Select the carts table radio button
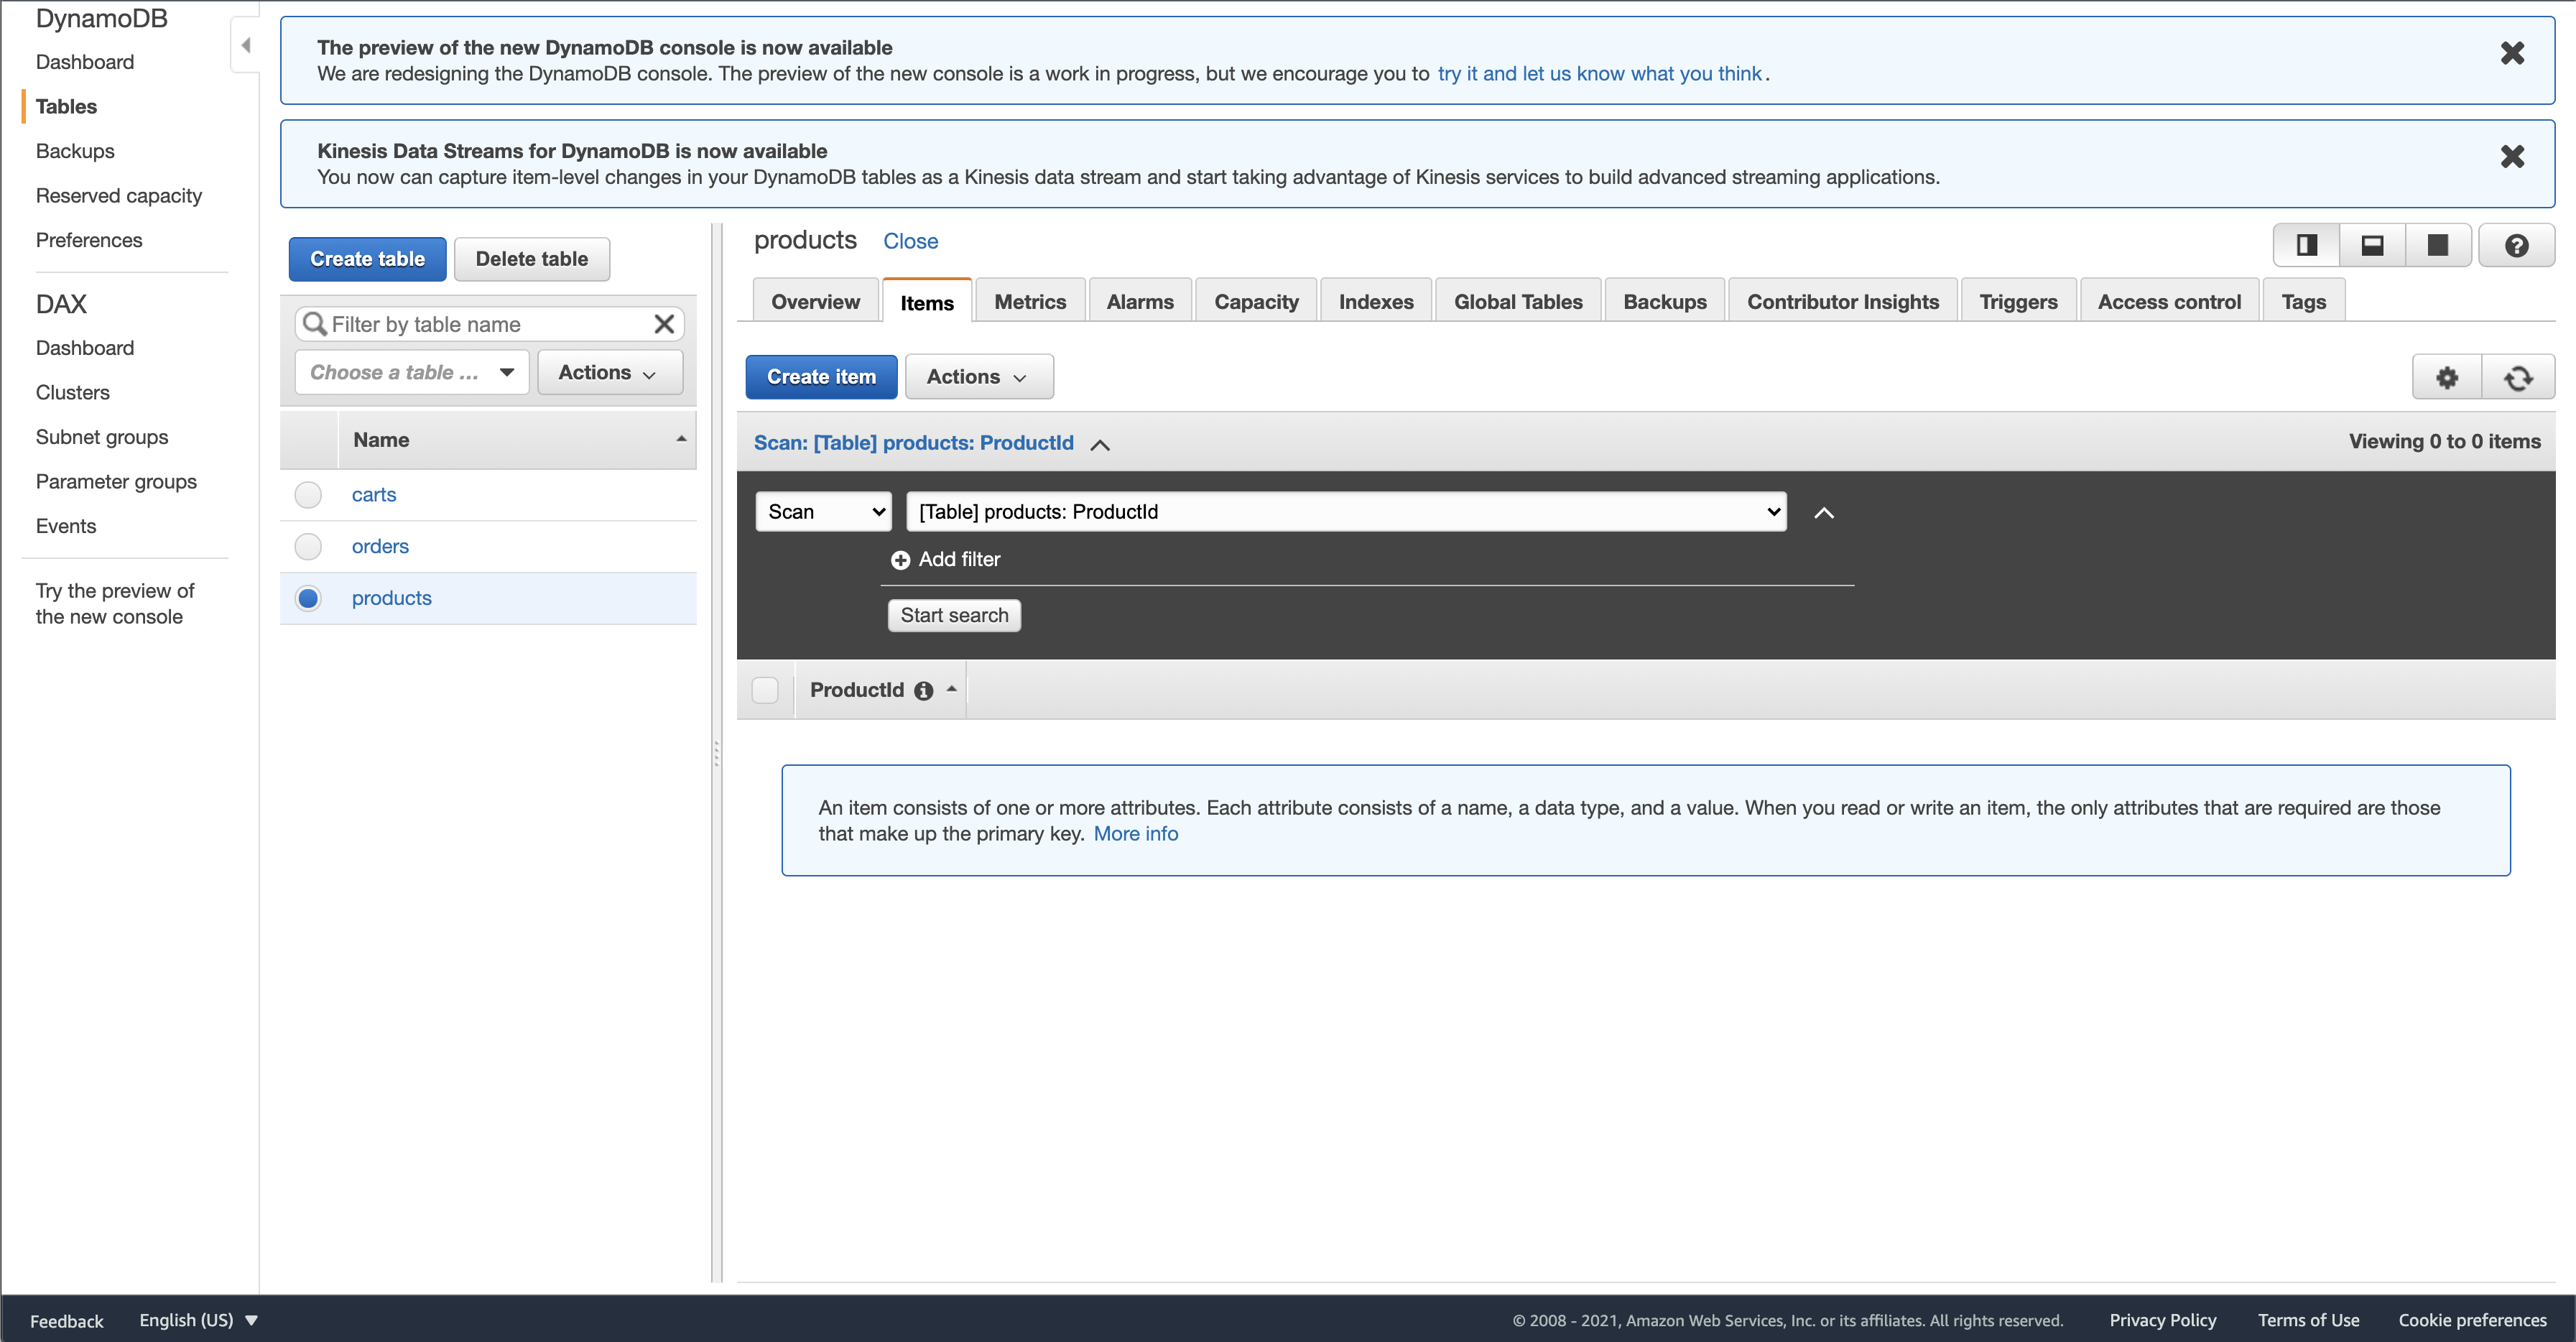This screenshot has height=1342, width=2576. click(308, 495)
